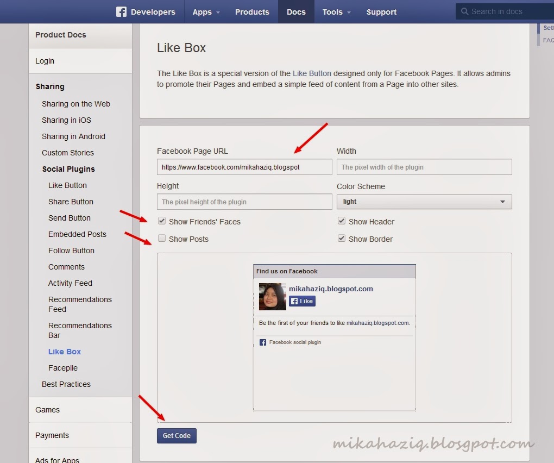Click the page profile photo thumbnail
554x463 pixels.
(x=273, y=297)
